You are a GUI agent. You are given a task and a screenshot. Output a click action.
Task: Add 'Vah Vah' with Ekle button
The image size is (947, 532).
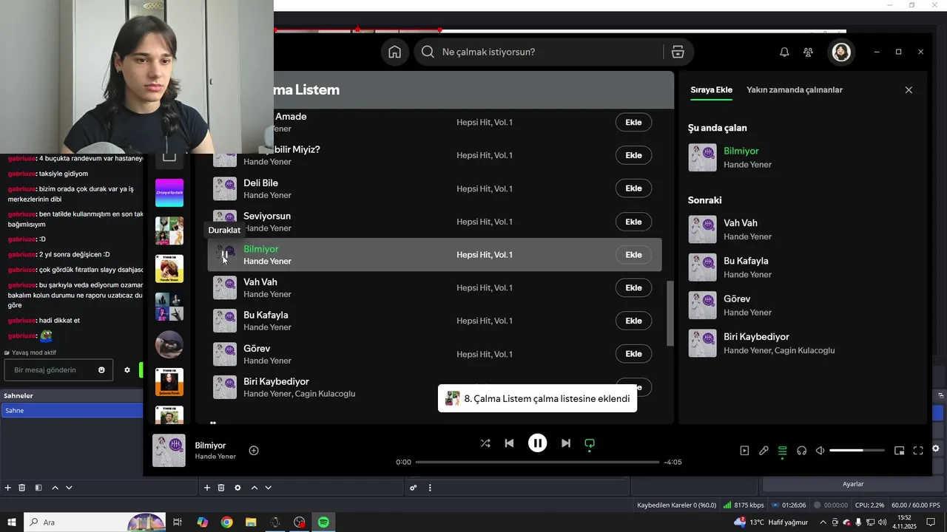coord(633,287)
